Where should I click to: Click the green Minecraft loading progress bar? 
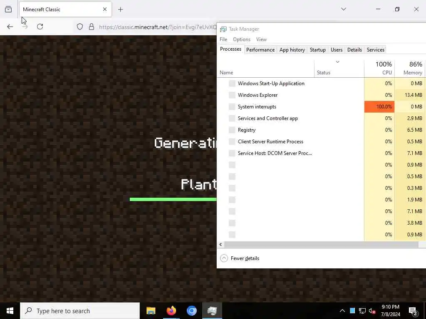click(x=173, y=199)
